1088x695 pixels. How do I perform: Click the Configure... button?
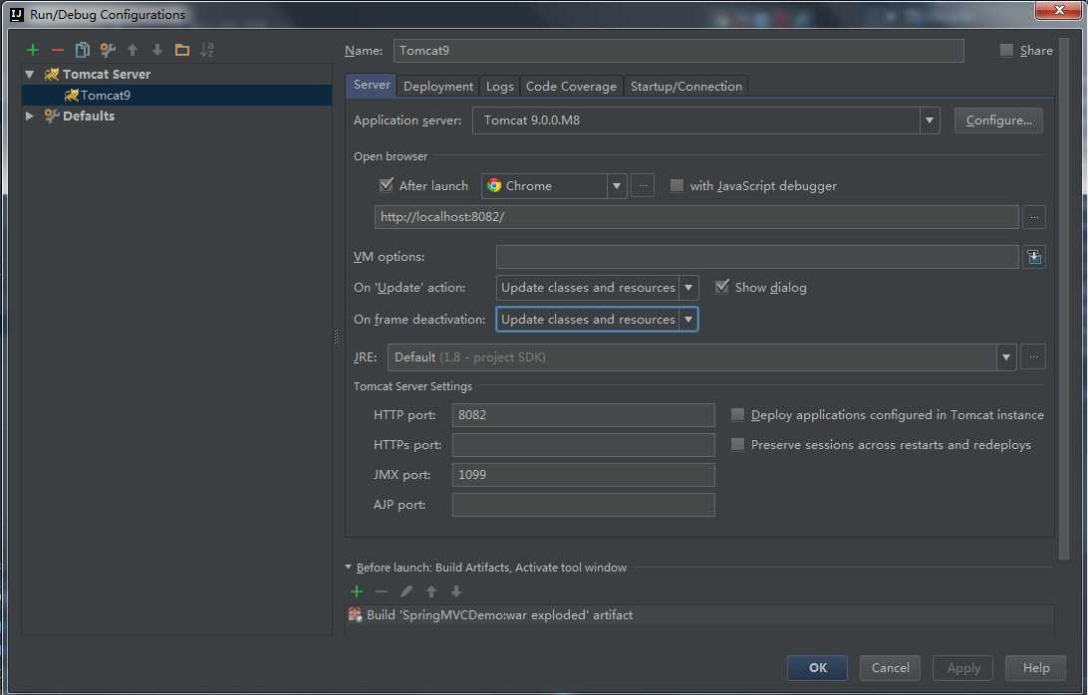click(x=998, y=120)
